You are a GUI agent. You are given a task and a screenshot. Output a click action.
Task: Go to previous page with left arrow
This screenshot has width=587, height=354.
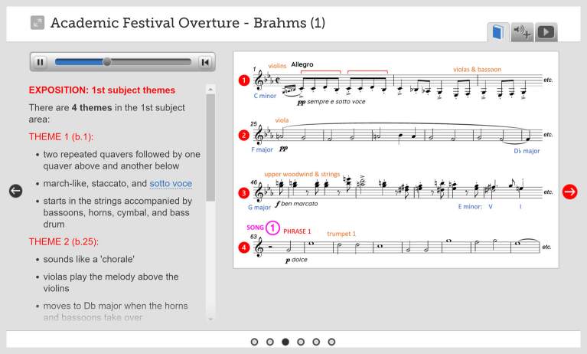tap(16, 191)
